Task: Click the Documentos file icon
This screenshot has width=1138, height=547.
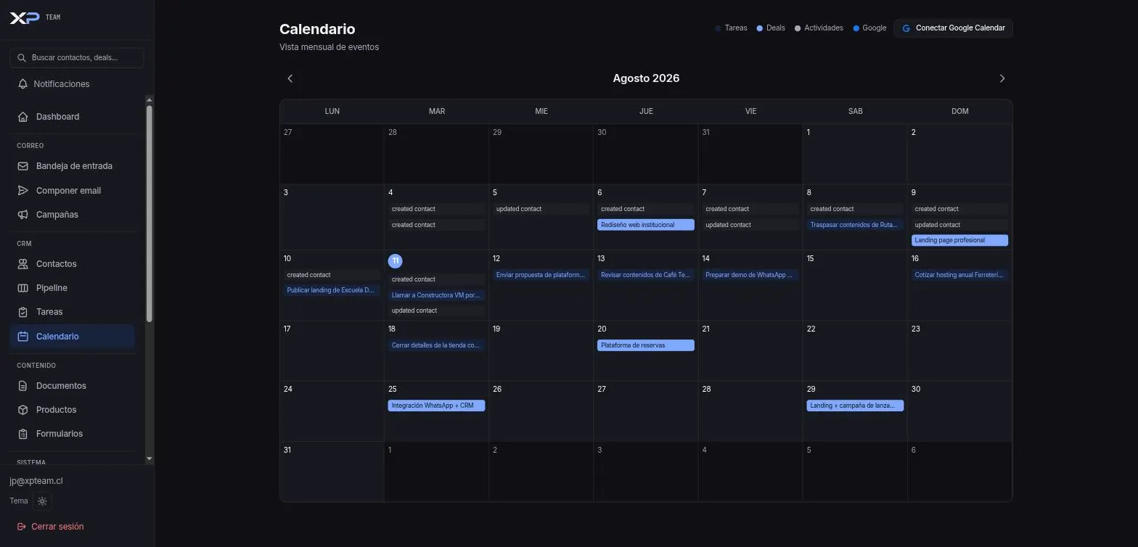Action: coord(23,386)
